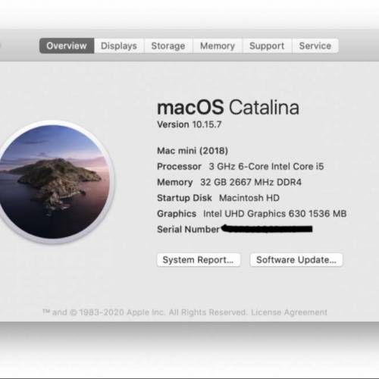
Task: Click the 3 GHz 6-Core Intel Core i5 value
Action: (x=266, y=167)
